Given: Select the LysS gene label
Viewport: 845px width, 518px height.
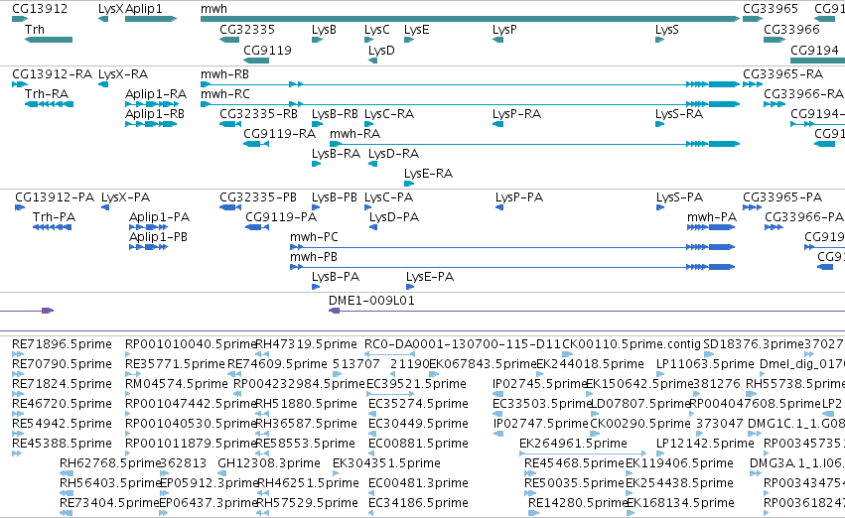Looking at the screenshot, I should (667, 29).
